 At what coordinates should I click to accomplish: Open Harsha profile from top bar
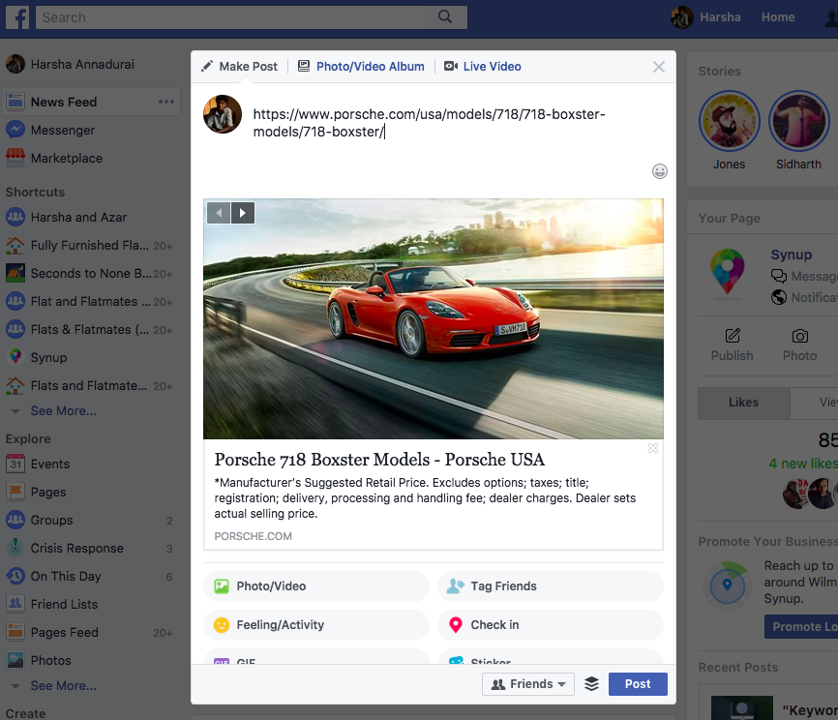[x=706, y=17]
